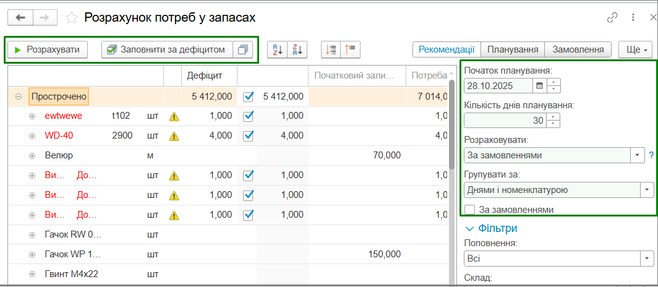Viewport: 658px width, 287px height.
Task: Click Заповнити за дефіцитом button
Action: pyautogui.click(x=167, y=49)
